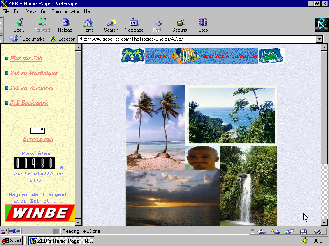Go to the Home page button
Screen dimensions: 329x246
tap(88, 25)
